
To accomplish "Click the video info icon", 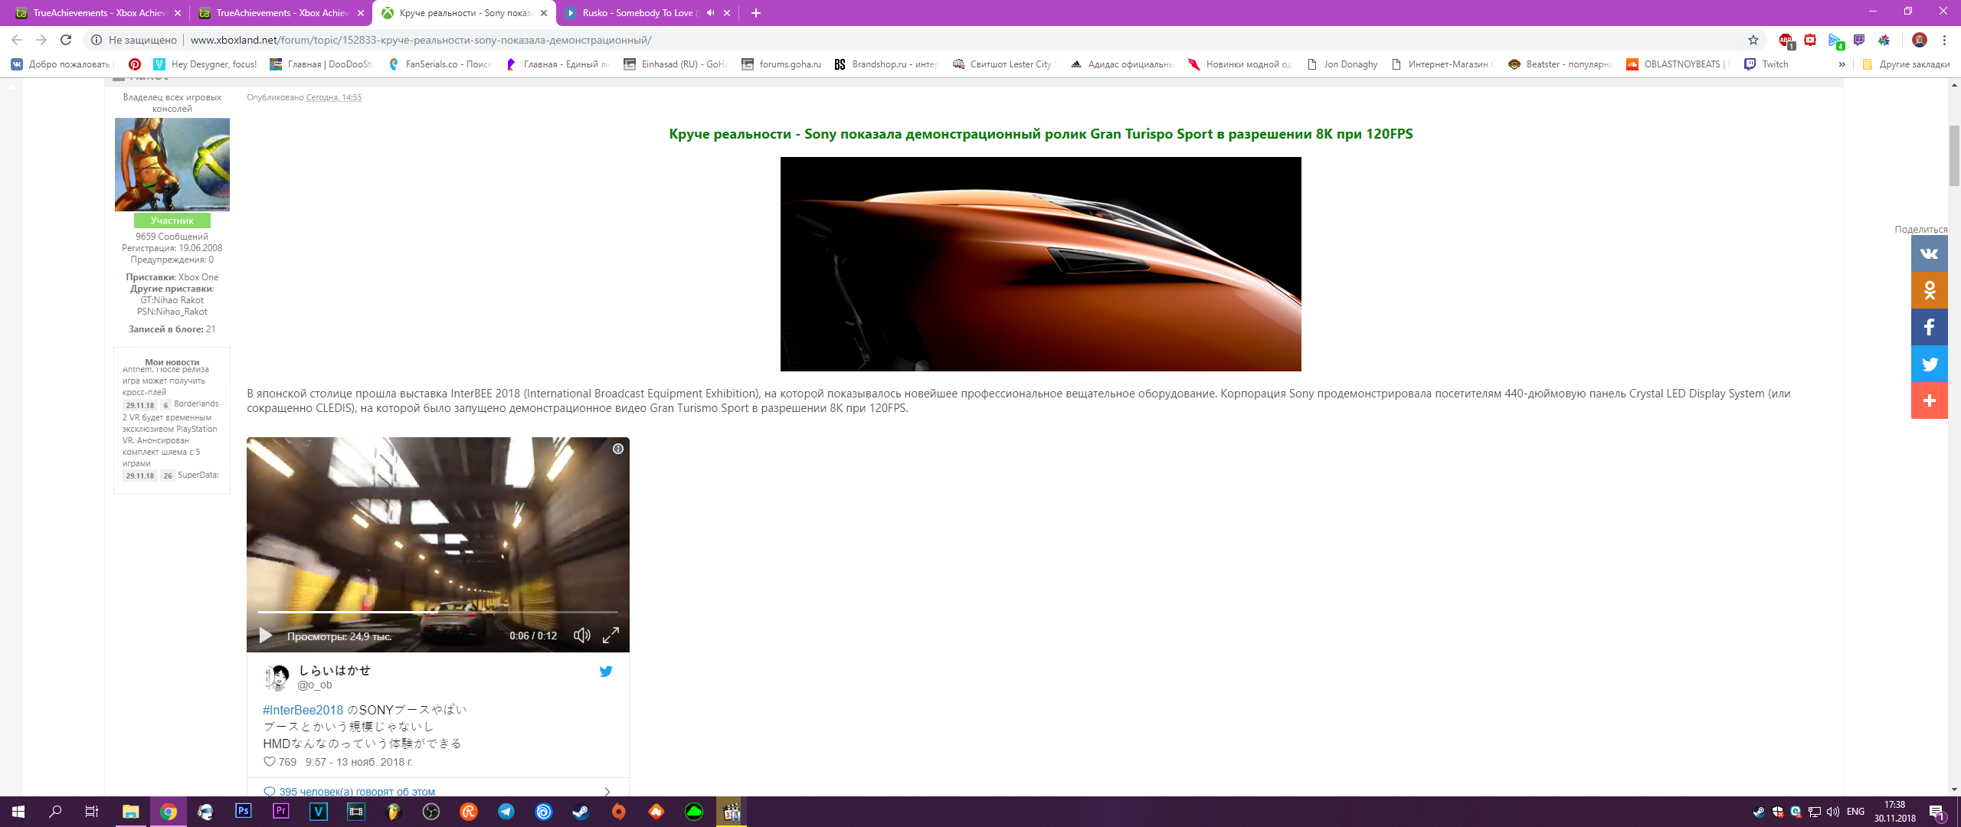I will coord(618,449).
